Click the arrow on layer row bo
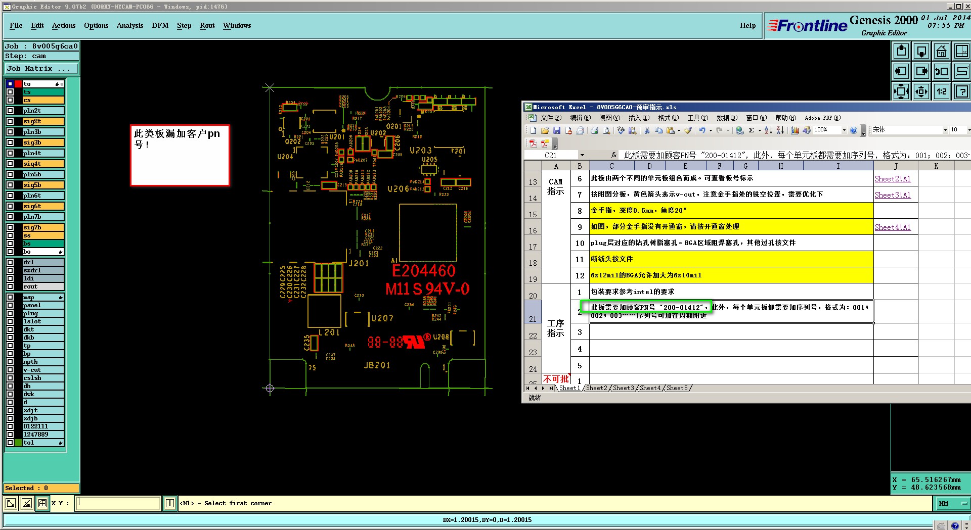 pyautogui.click(x=61, y=252)
